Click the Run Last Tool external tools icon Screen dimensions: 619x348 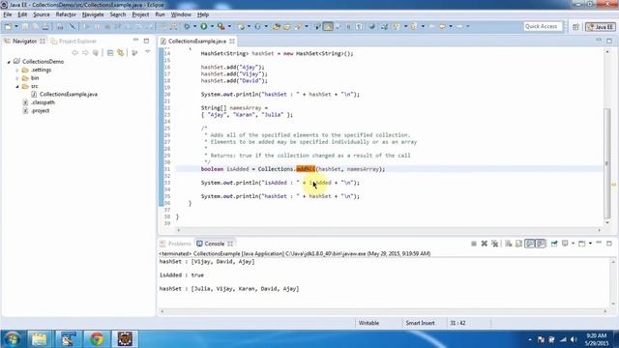click(x=221, y=26)
